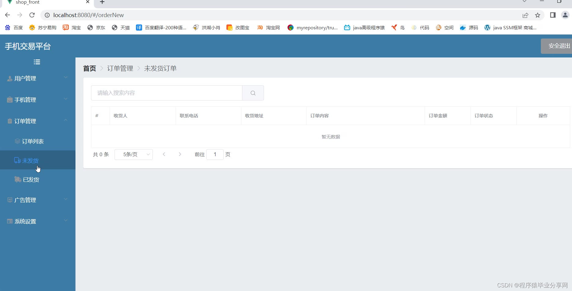Open the 改图宝 bookmark
The height and width of the screenshot is (291, 572).
point(238,28)
